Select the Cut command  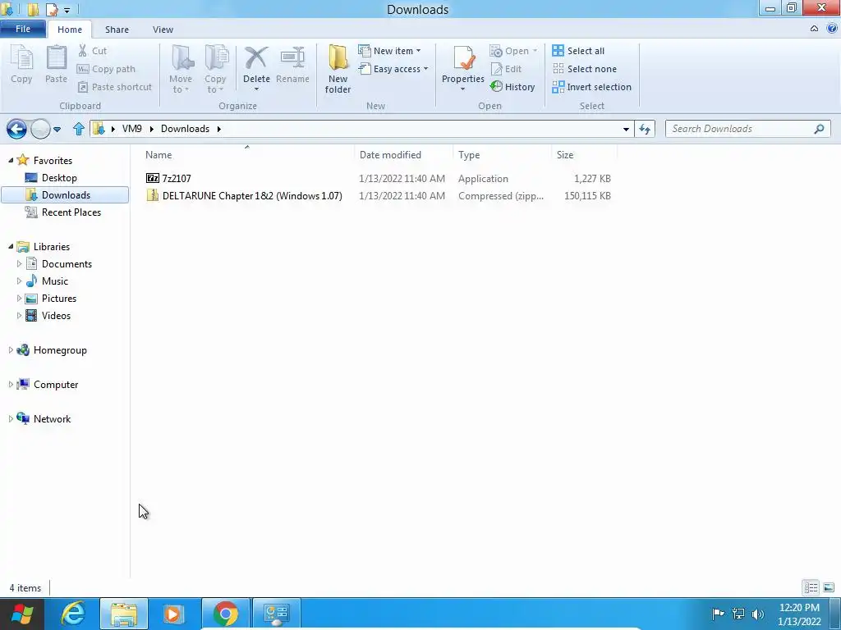[x=93, y=51]
